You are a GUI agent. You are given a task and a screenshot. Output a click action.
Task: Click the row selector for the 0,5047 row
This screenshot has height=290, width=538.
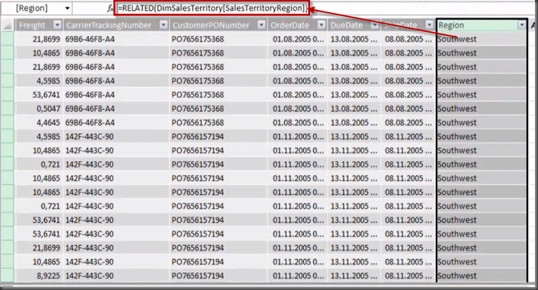(x=7, y=109)
